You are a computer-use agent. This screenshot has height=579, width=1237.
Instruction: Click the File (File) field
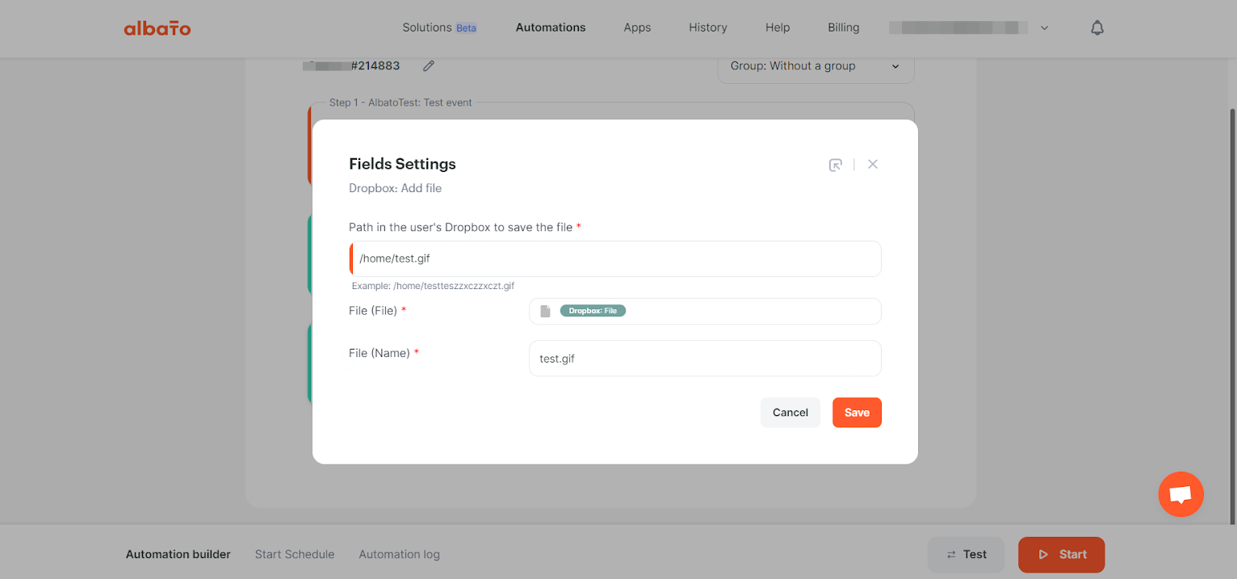[x=705, y=311]
